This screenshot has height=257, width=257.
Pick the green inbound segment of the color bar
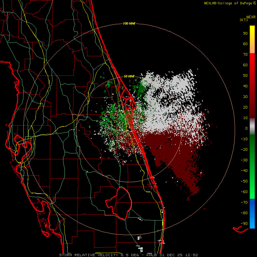(x=252, y=167)
